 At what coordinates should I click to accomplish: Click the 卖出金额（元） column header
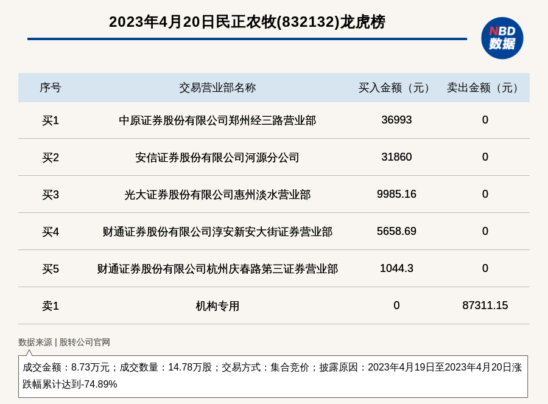[485, 88]
